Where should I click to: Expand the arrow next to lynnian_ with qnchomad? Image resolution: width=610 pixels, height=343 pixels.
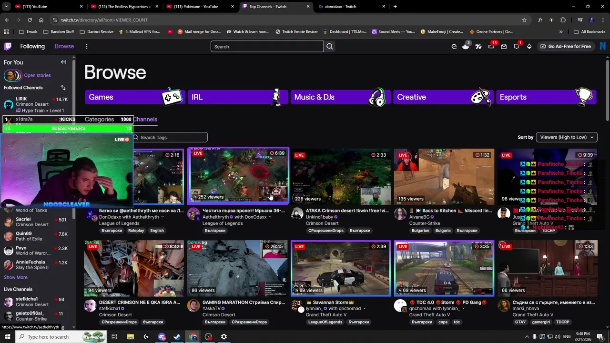point(365,309)
